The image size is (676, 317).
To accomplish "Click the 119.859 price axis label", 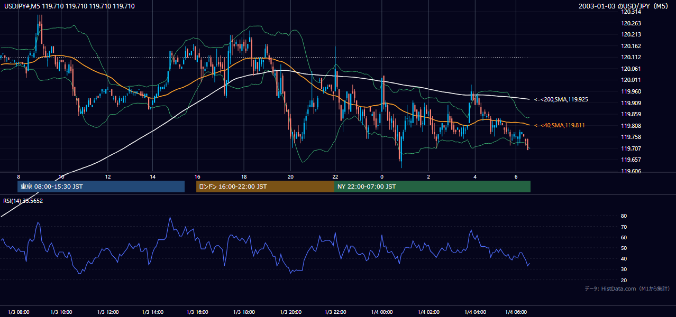I will click(632, 114).
